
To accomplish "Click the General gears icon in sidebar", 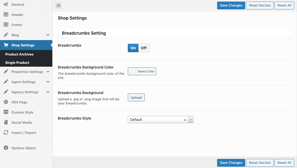I will point(6,4).
